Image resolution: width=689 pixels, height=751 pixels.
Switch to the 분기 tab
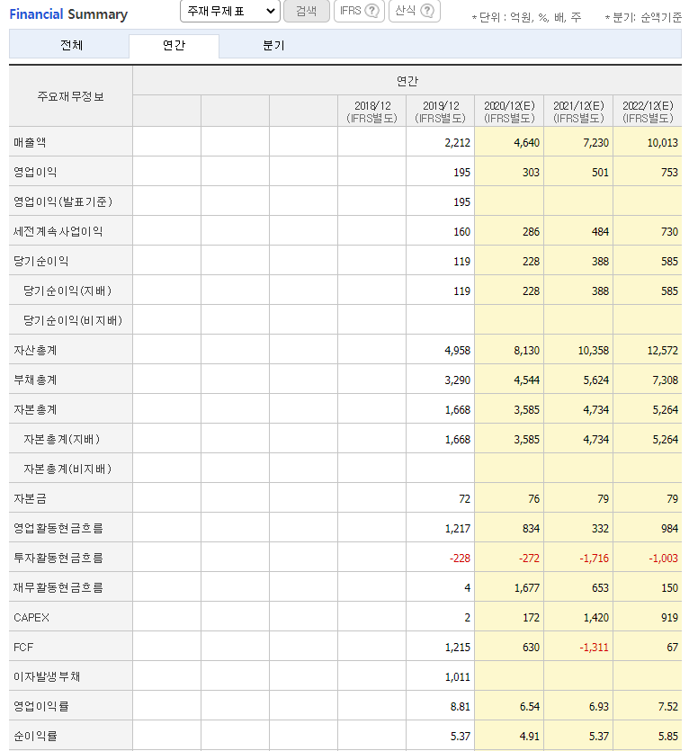[273, 45]
